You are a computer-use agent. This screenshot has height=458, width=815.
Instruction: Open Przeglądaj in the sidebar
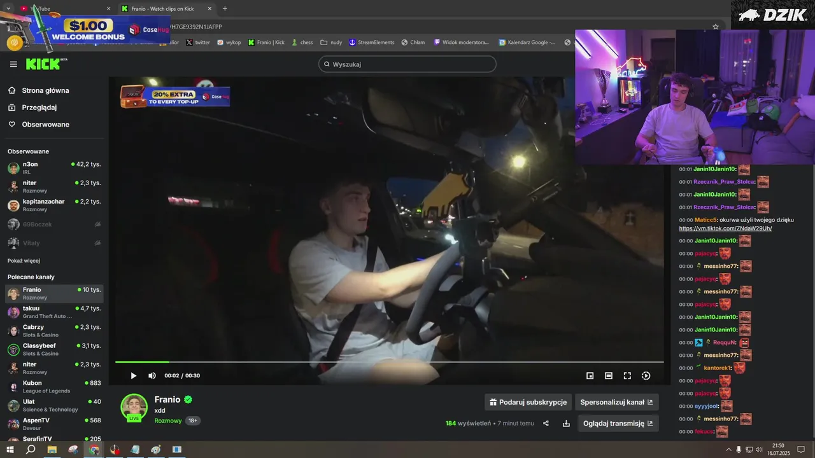point(39,108)
